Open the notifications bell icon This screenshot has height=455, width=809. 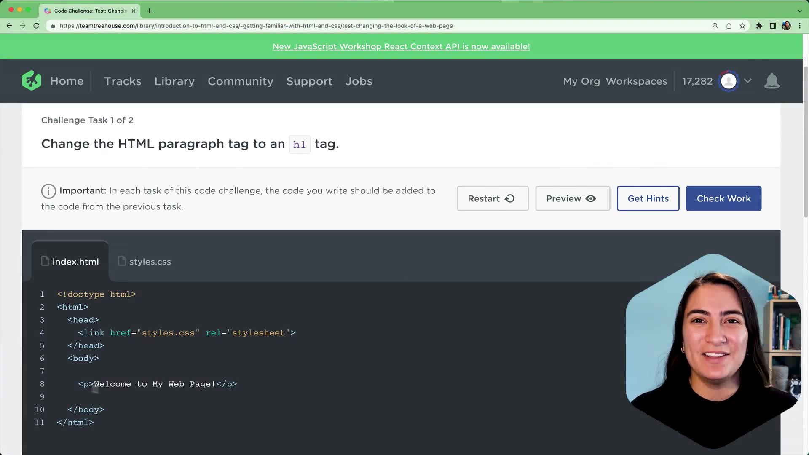771,80
